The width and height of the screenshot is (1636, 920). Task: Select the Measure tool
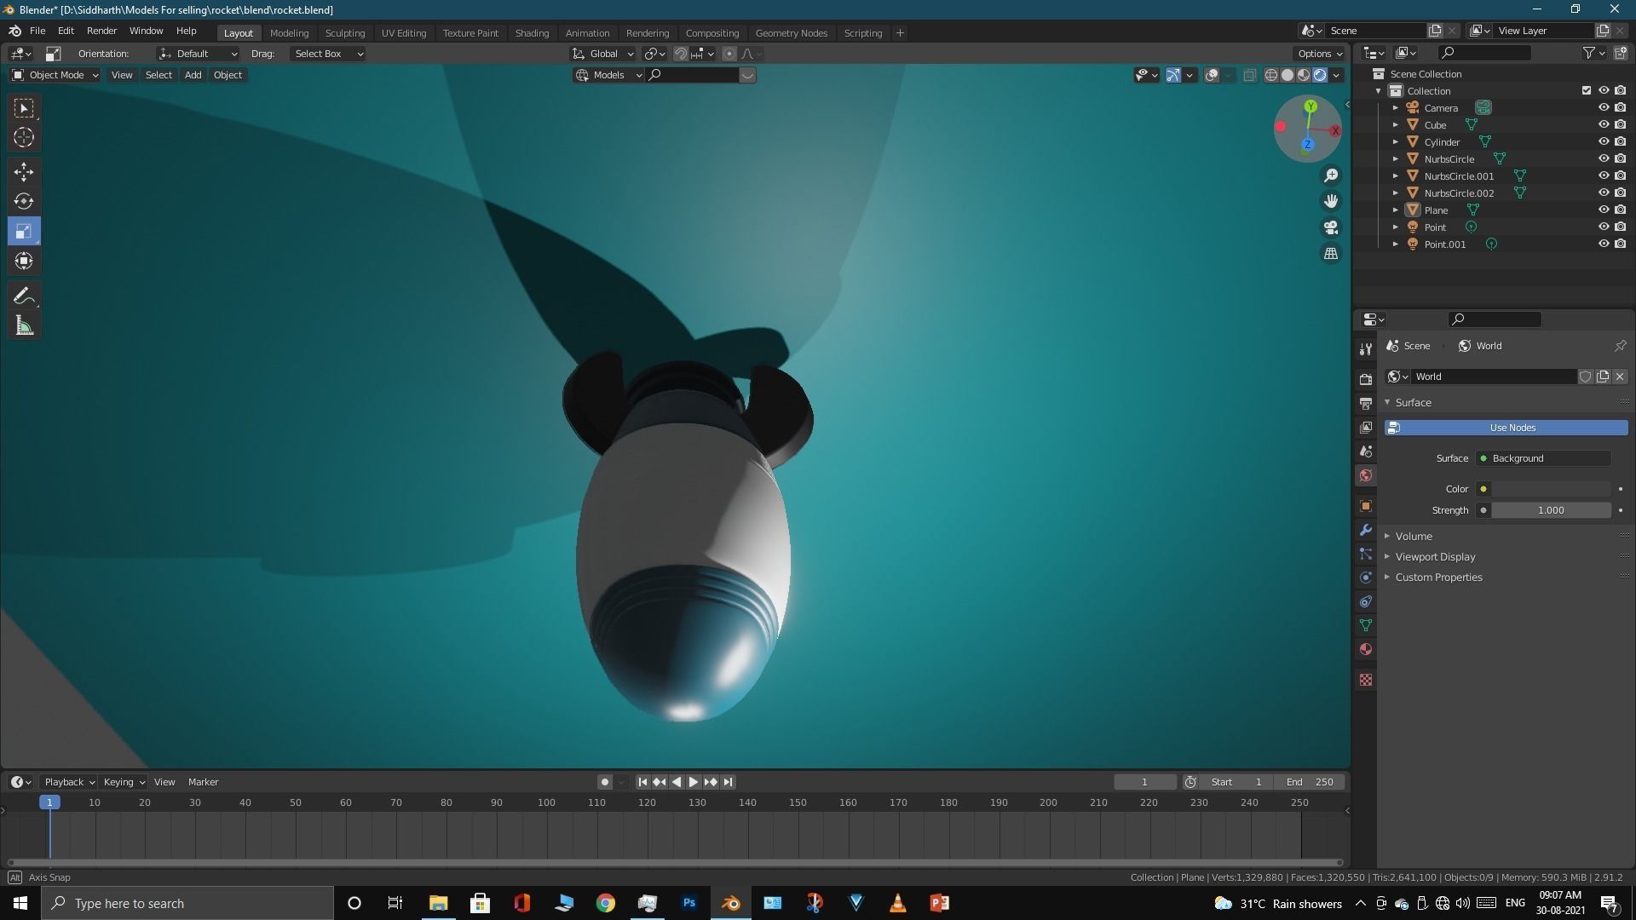click(x=24, y=326)
